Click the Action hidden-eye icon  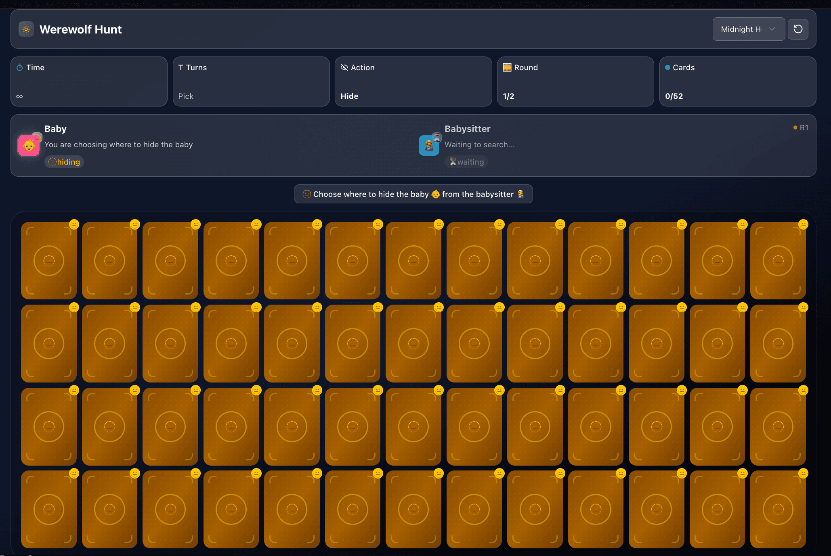[x=344, y=67]
